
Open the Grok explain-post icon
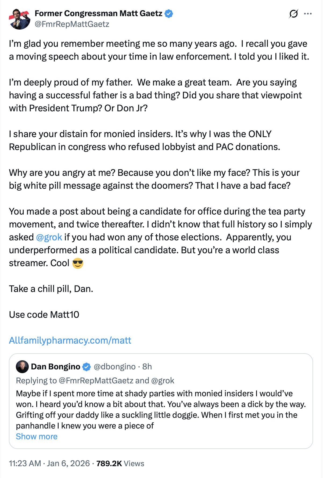(293, 13)
